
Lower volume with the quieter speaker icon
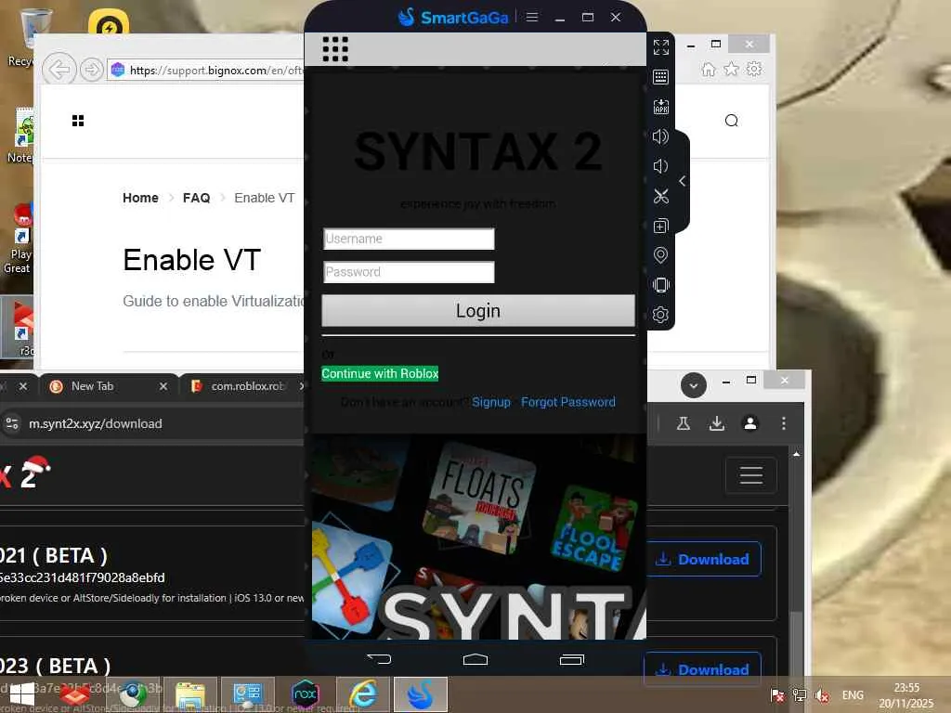coord(660,166)
